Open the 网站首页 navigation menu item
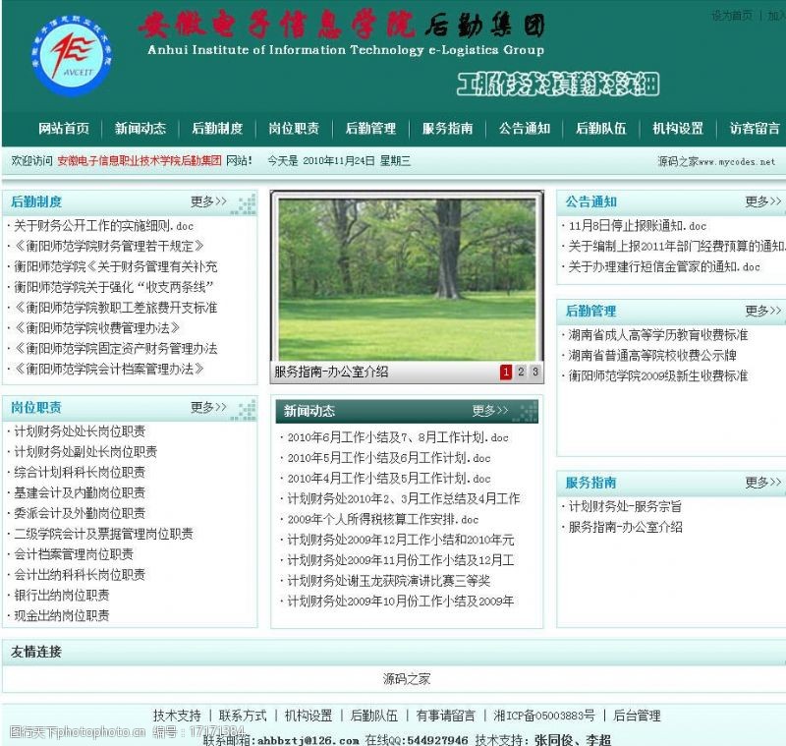Screen dimensions: 786x746 pyautogui.click(x=64, y=129)
